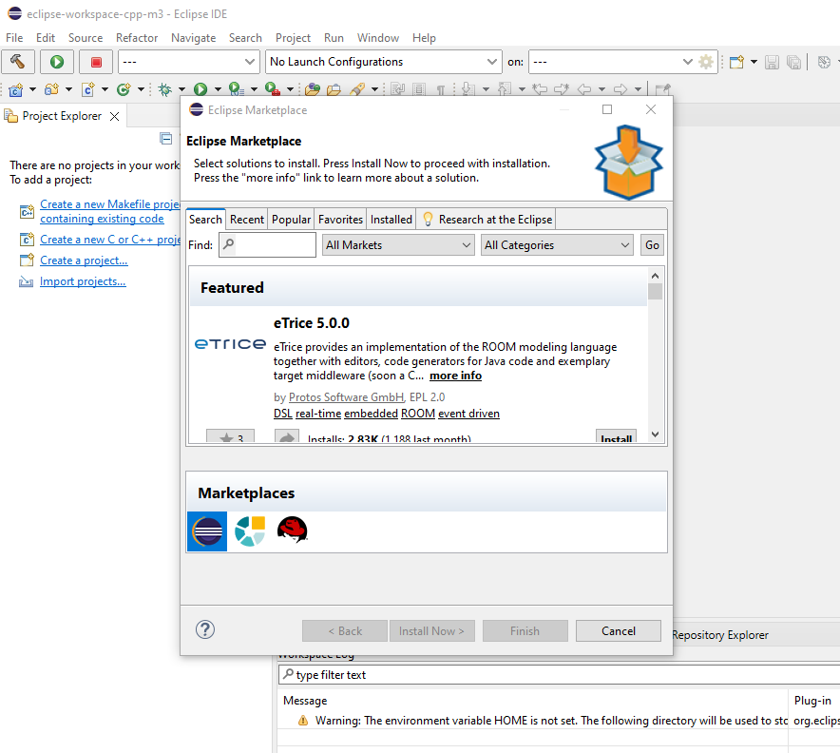Open the Window menu
840x753 pixels.
click(x=377, y=38)
